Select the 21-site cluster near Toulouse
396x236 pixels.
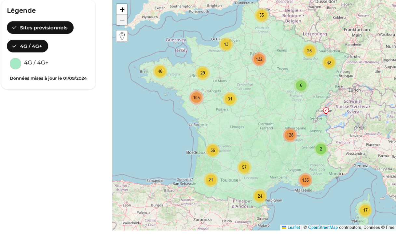(211, 179)
